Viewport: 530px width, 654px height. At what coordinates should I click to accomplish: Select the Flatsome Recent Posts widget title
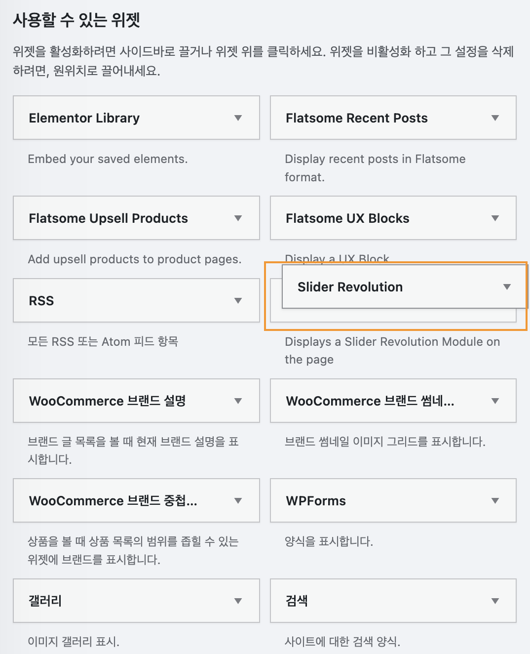(357, 118)
